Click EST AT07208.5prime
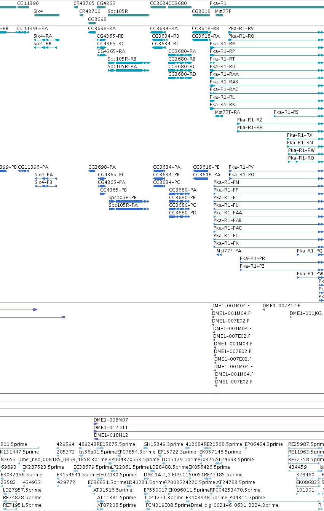This screenshot has height=511, width=324. pyautogui.click(x=116, y=505)
